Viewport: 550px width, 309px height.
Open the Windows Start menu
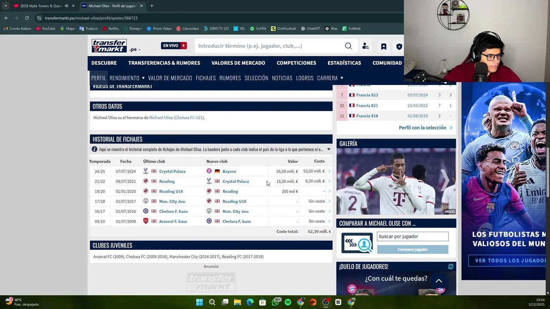[x=199, y=302]
